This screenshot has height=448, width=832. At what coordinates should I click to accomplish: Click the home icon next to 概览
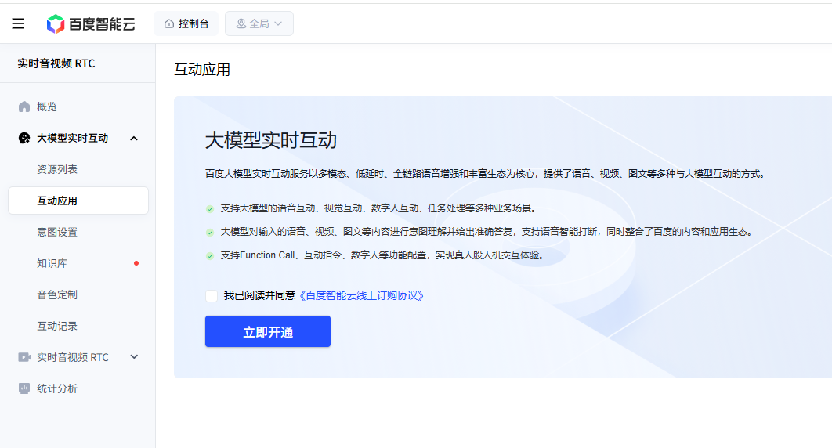pos(24,107)
